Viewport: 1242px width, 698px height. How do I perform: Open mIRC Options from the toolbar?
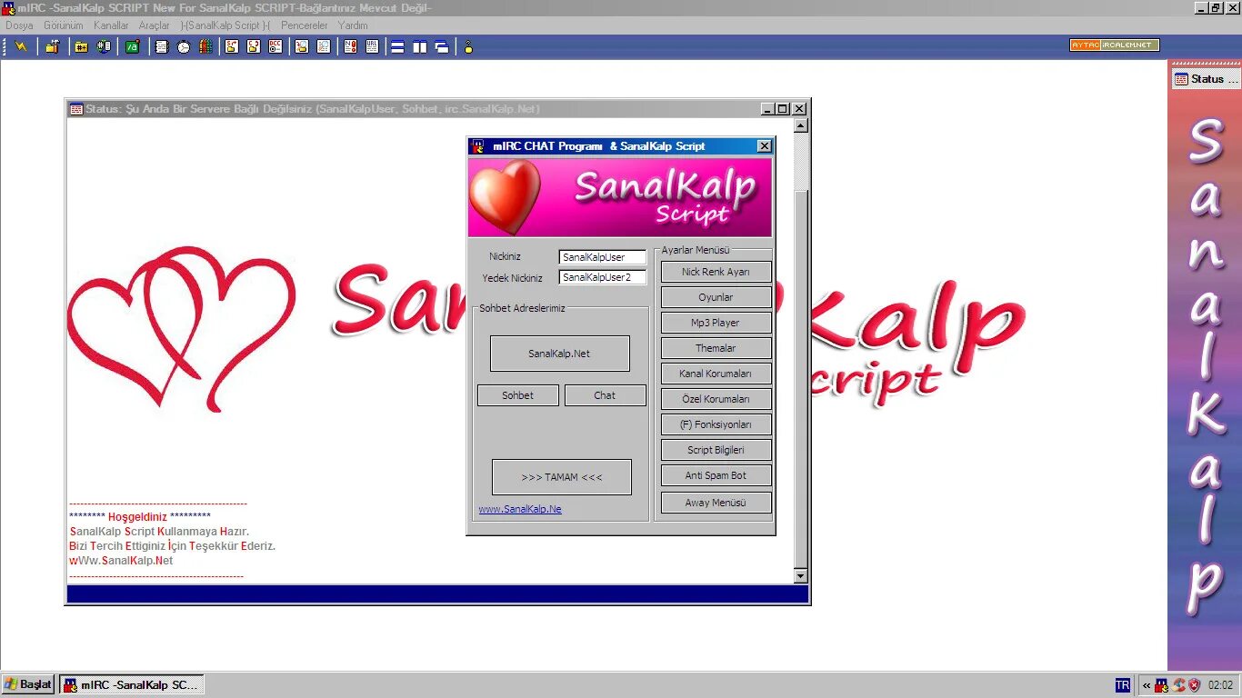click(x=53, y=46)
